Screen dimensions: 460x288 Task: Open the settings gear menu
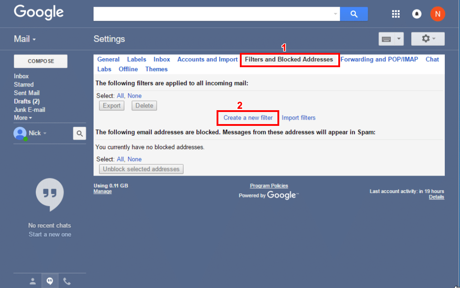coord(425,39)
